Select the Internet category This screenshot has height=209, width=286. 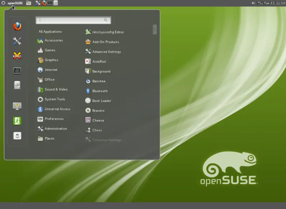[x=48, y=70]
